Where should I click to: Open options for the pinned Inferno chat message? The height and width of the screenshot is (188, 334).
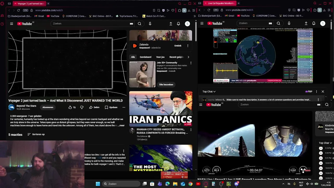(x=318, y=100)
